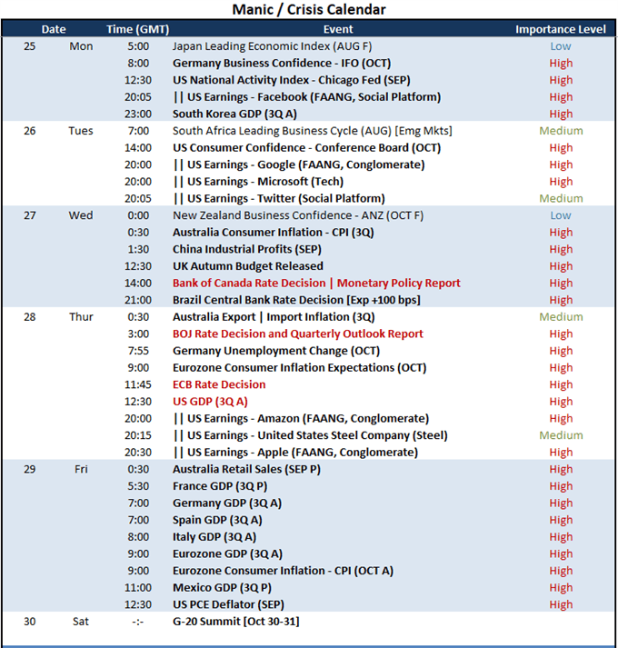
Task: Click the 'Thur' day label
Action: [x=81, y=317]
